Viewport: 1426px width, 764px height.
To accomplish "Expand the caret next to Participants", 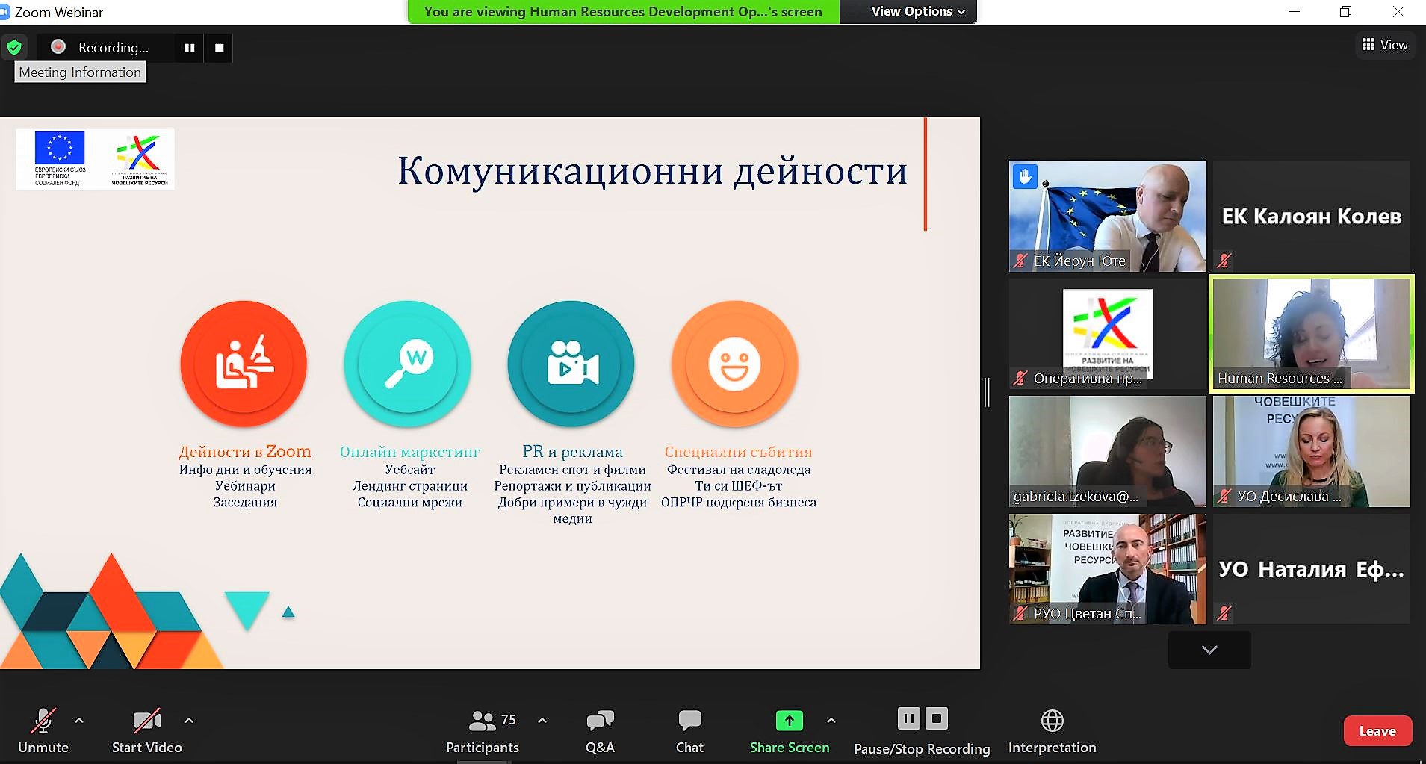I will coord(542,721).
